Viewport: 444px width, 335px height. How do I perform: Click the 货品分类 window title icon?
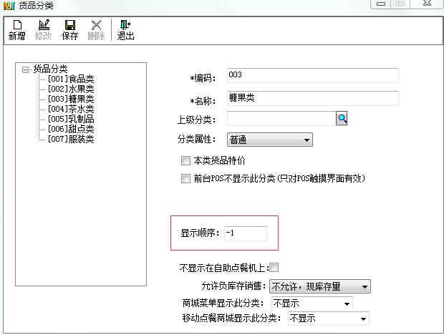(9, 6)
